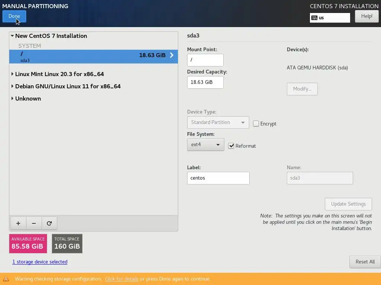381x285 pixels.
Task: Expand Linux Mint Linux 20.3 for x86_64
Action: click(12, 74)
